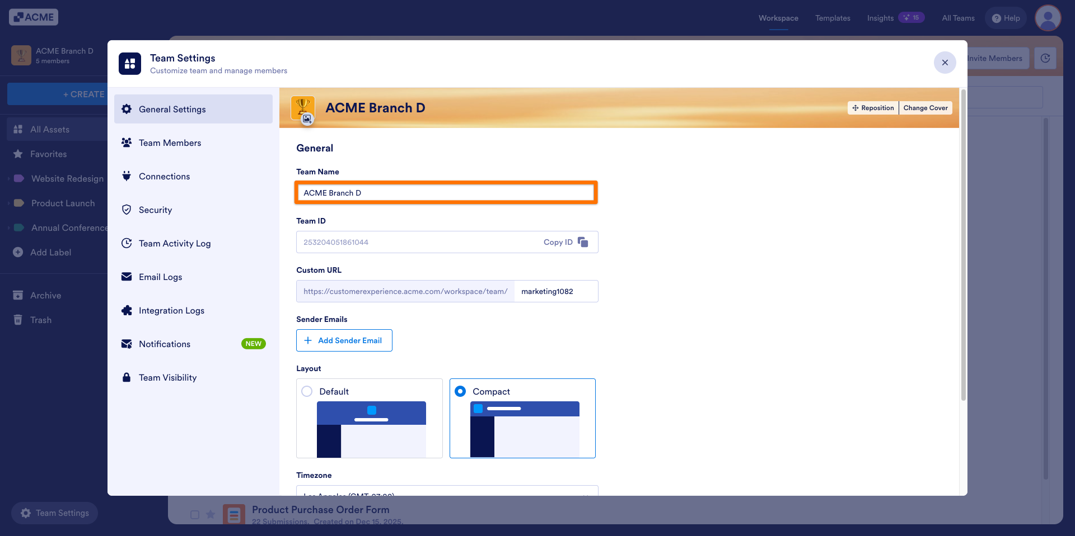Click the Archive box icon in sidebar

(18, 295)
